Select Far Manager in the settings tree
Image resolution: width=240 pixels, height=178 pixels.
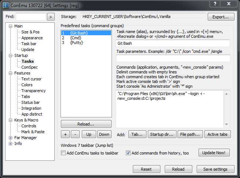tap(25, 138)
